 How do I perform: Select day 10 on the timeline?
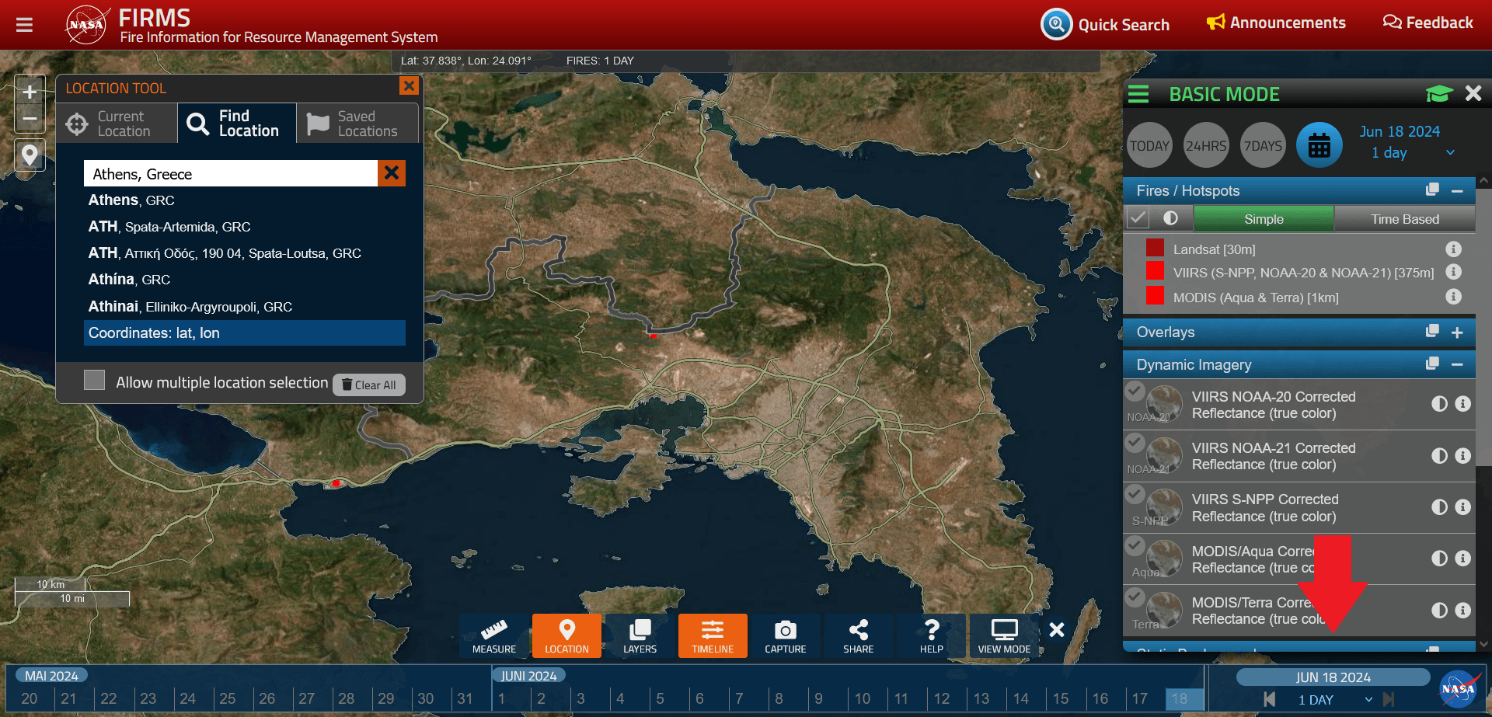[x=863, y=698]
